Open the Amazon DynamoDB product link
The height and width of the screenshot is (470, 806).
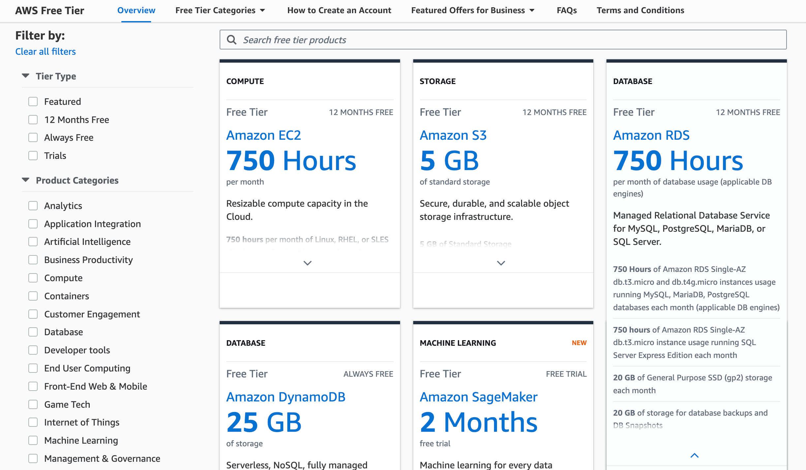click(286, 397)
